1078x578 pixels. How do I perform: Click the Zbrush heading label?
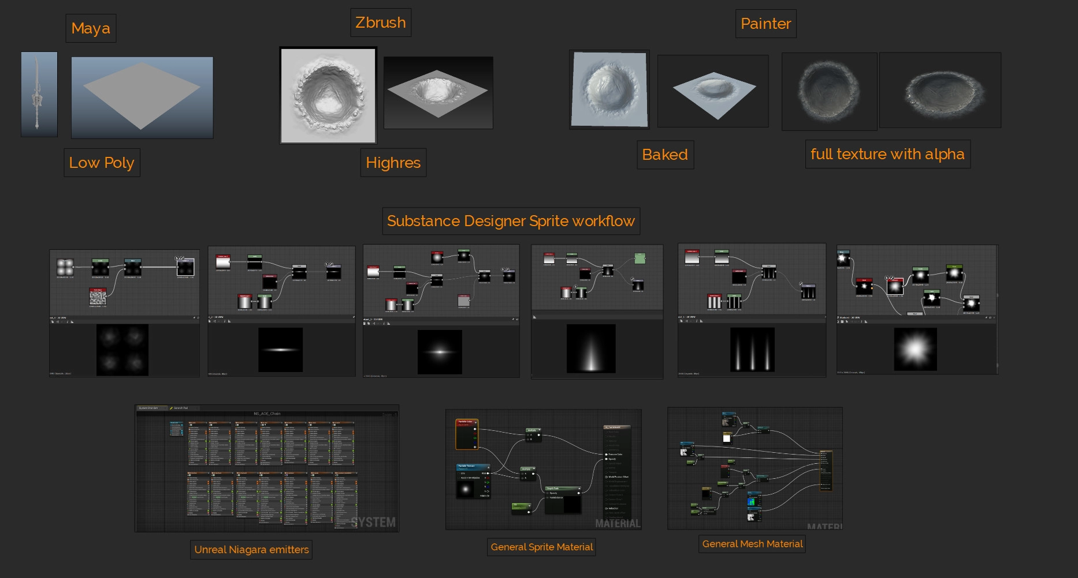point(380,22)
